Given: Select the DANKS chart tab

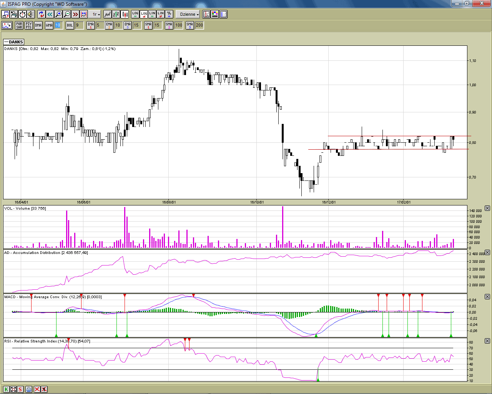Looking at the screenshot, I should click(14, 42).
